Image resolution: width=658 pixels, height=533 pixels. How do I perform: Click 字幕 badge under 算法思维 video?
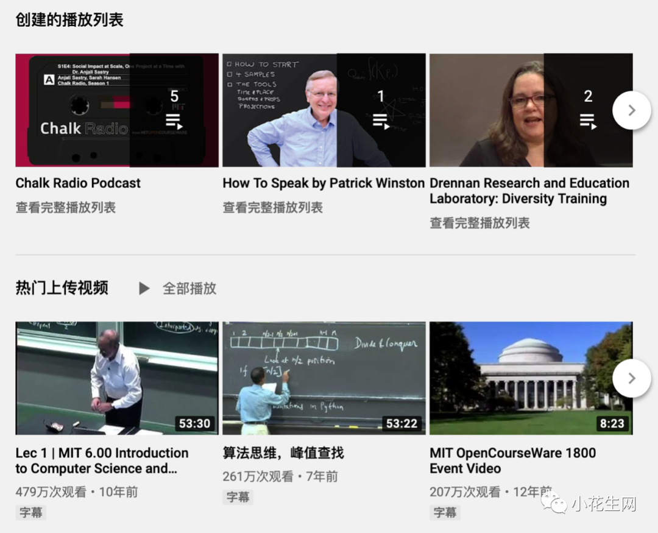tap(238, 497)
